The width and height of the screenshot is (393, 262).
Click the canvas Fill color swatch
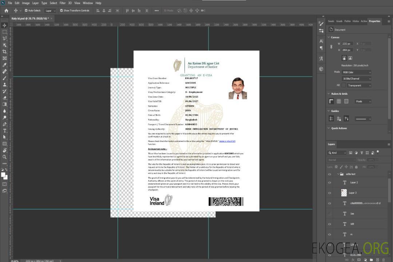click(344, 86)
